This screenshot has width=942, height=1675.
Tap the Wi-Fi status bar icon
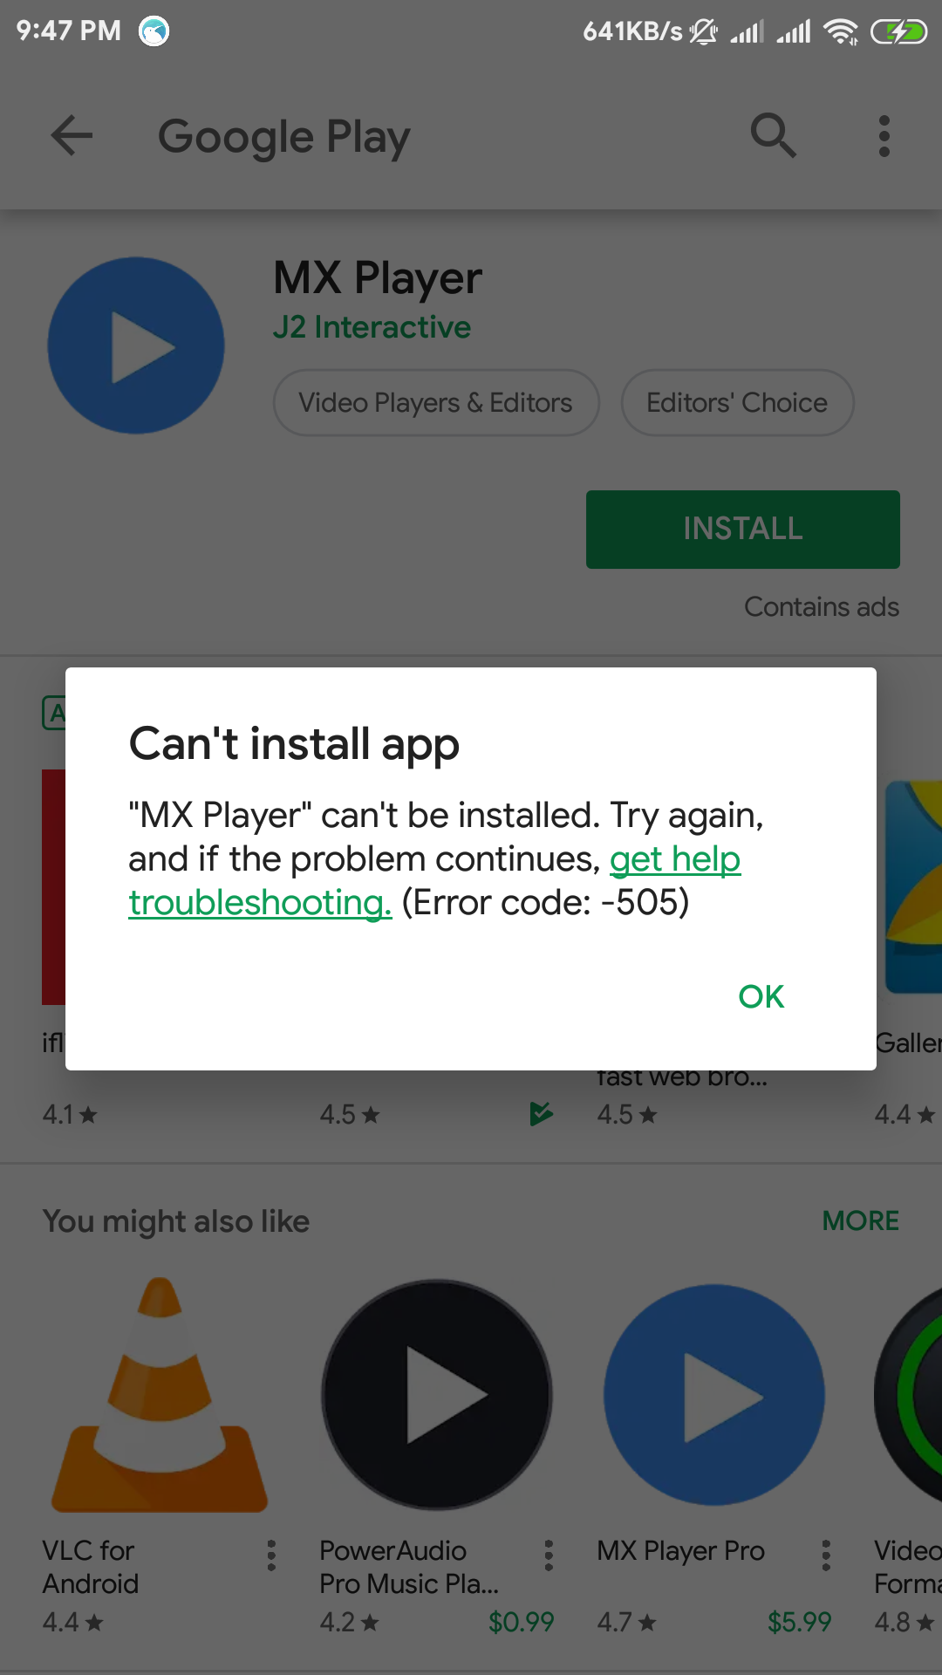841,32
